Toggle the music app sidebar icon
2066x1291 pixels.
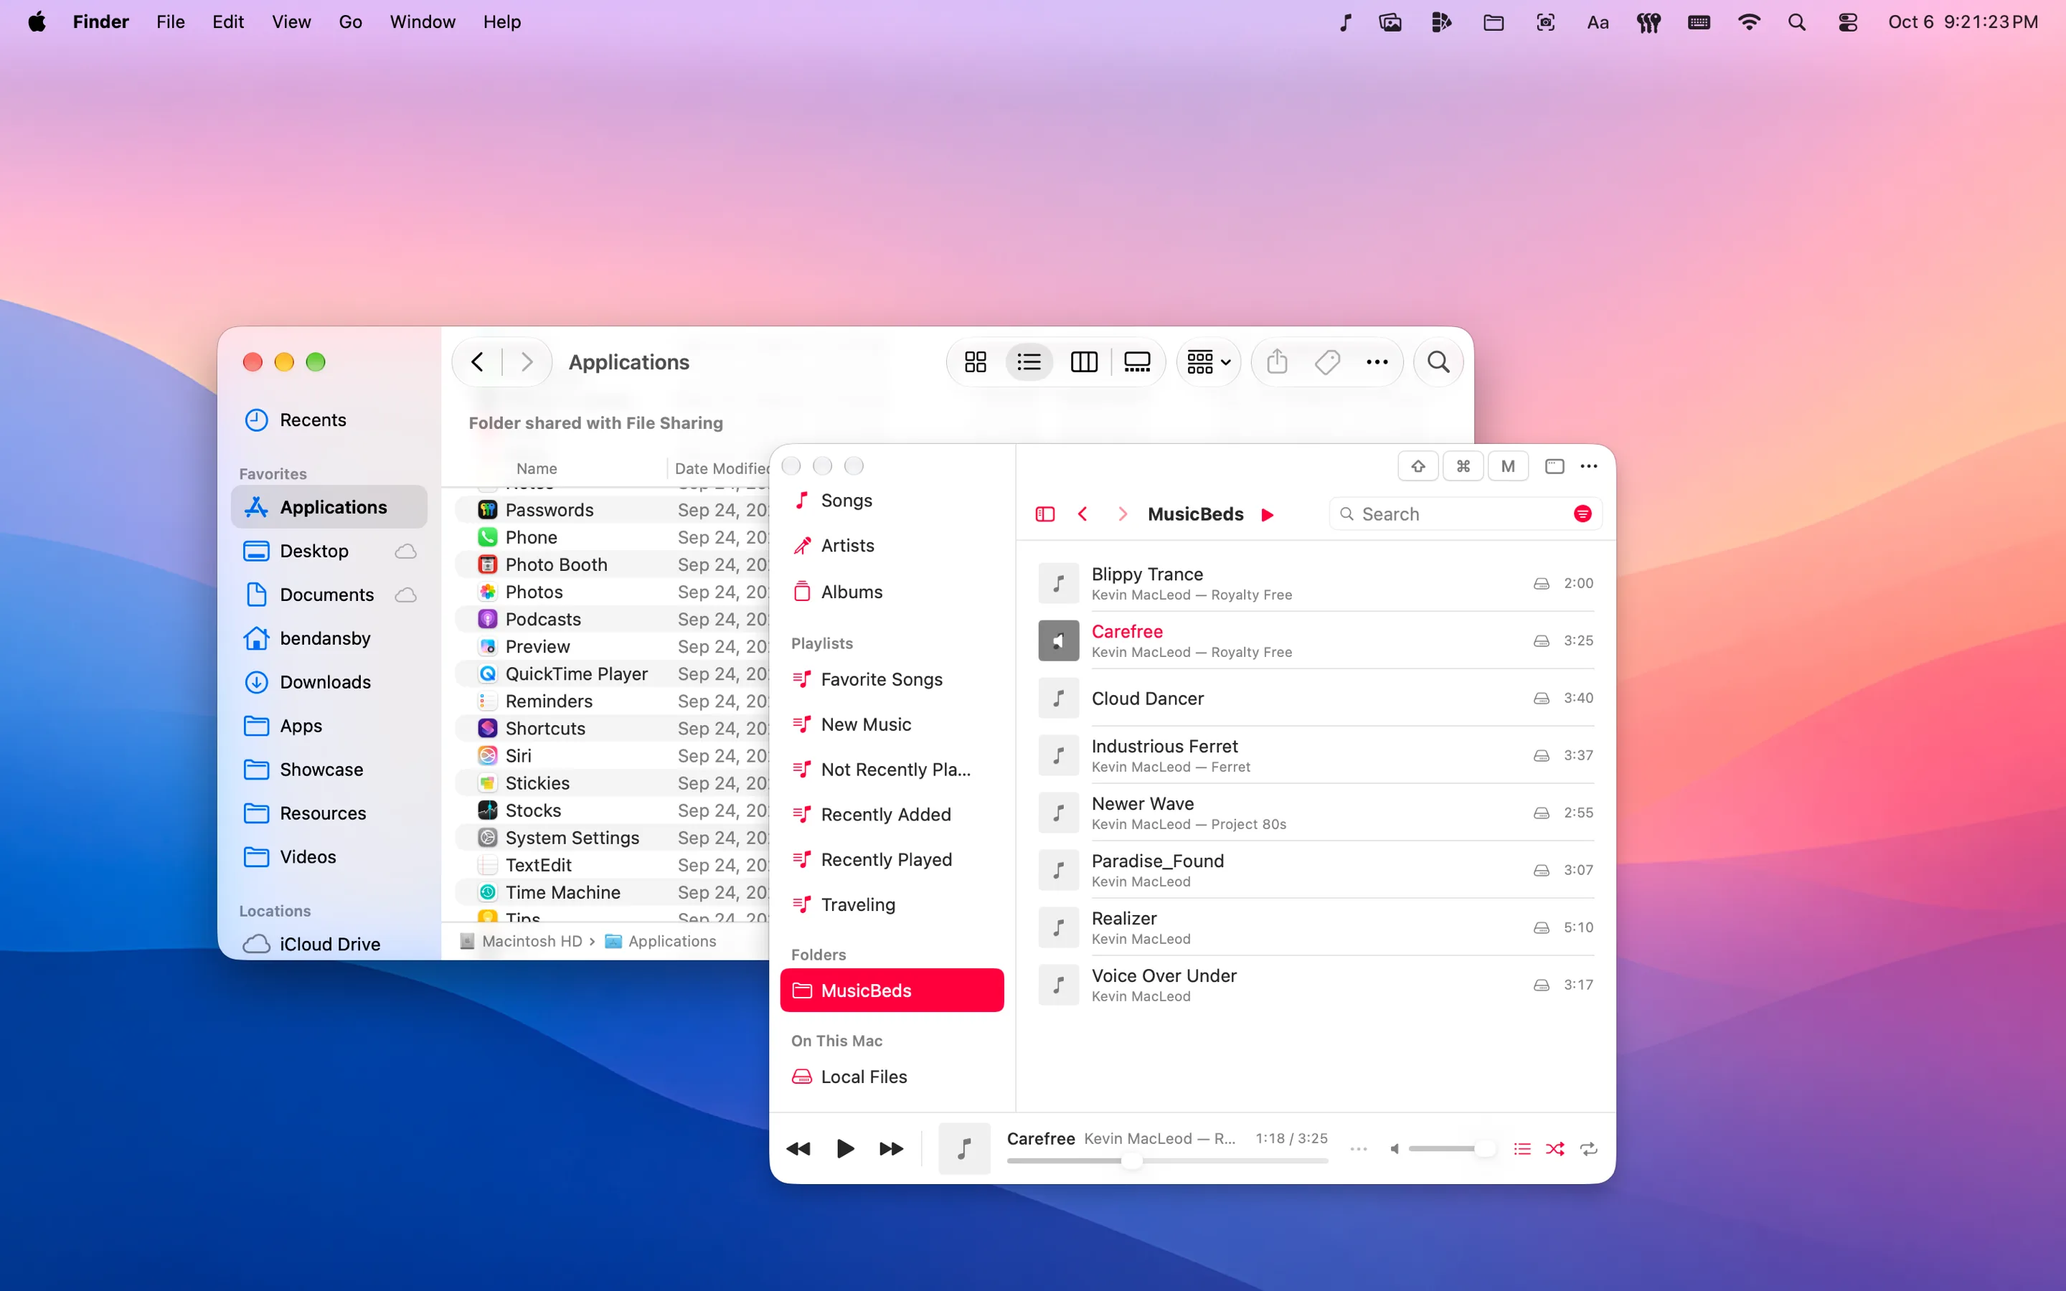click(1045, 514)
